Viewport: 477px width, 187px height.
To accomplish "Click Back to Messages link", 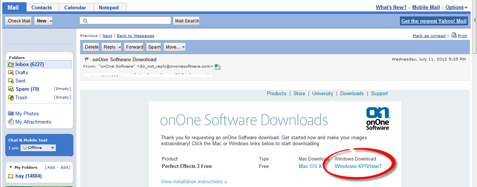I will pos(136,36).
